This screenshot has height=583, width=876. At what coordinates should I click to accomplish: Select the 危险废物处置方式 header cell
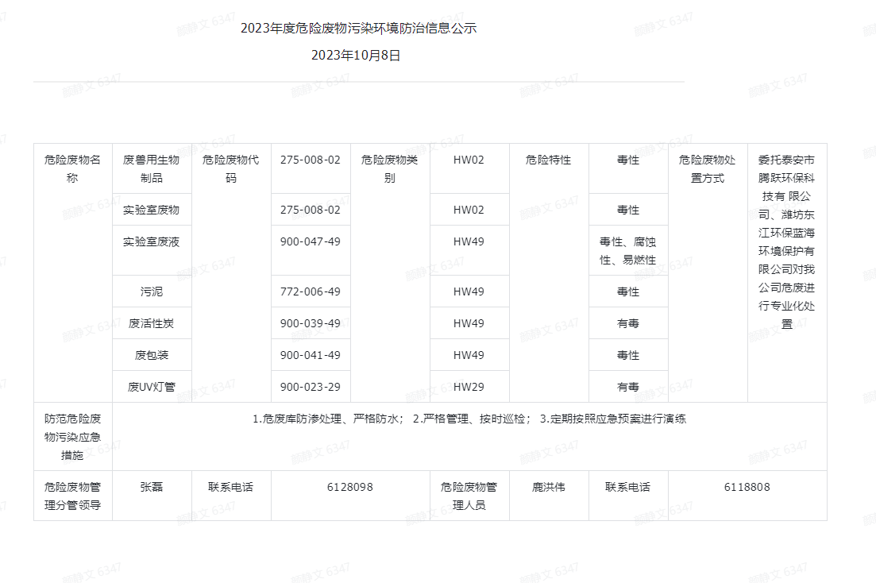coord(708,168)
